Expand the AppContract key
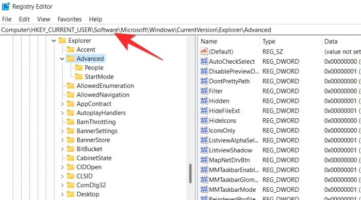Viewport: 361px width, 200px height. click(62, 104)
